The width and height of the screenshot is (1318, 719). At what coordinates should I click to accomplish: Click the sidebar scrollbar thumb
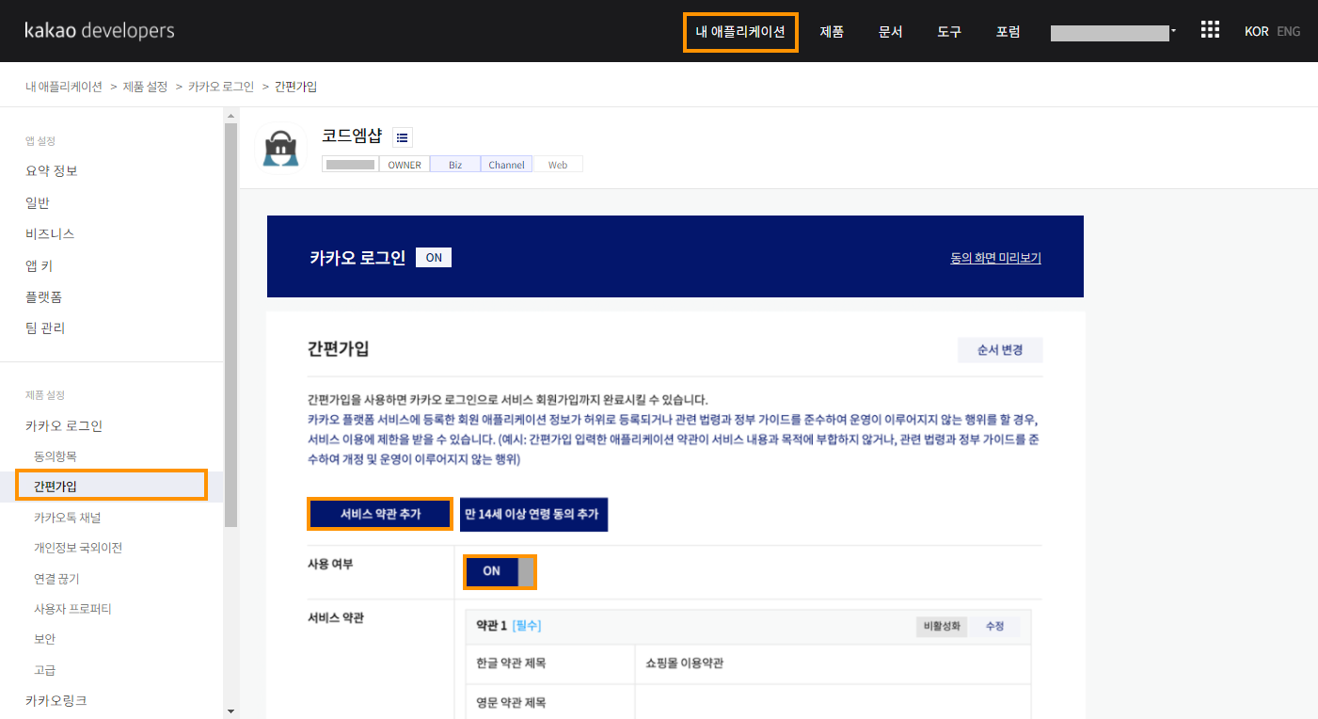click(x=230, y=325)
